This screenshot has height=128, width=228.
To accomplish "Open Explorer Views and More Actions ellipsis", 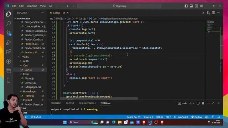I will 42,13.
